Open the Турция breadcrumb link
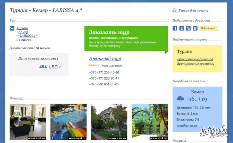233x143 pixels. point(22,28)
